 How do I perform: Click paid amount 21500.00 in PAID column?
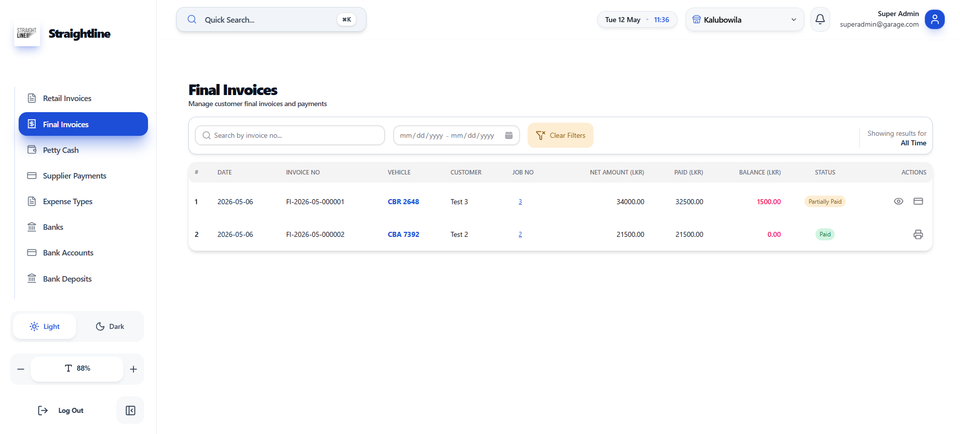[689, 234]
